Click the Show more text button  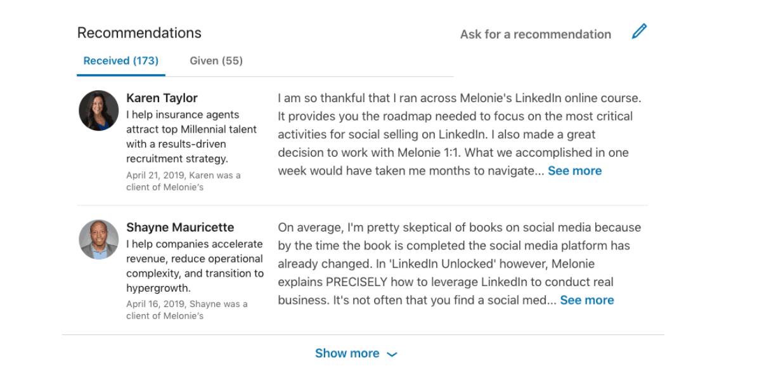347,353
